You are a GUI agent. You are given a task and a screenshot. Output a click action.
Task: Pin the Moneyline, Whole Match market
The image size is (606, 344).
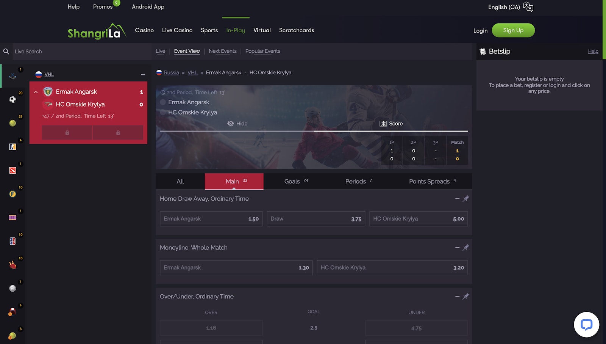tap(466, 248)
